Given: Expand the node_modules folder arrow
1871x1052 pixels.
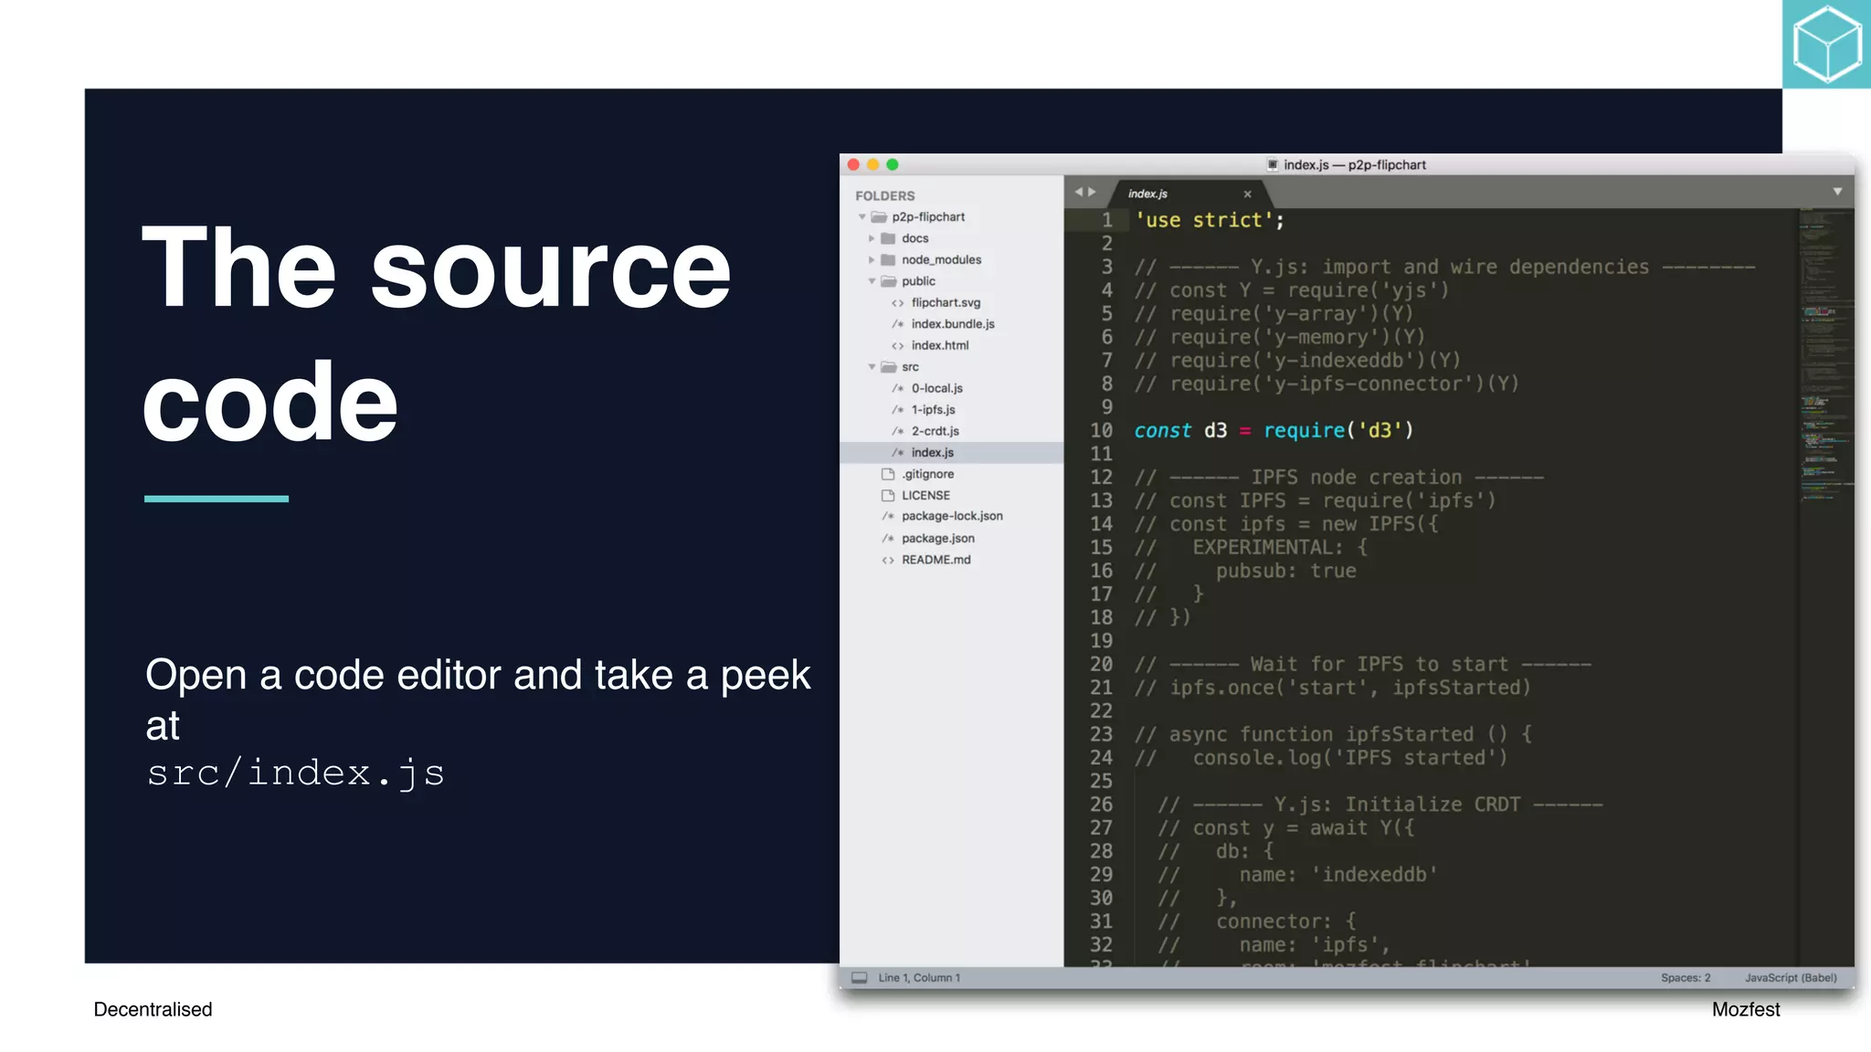Looking at the screenshot, I should coord(872,260).
